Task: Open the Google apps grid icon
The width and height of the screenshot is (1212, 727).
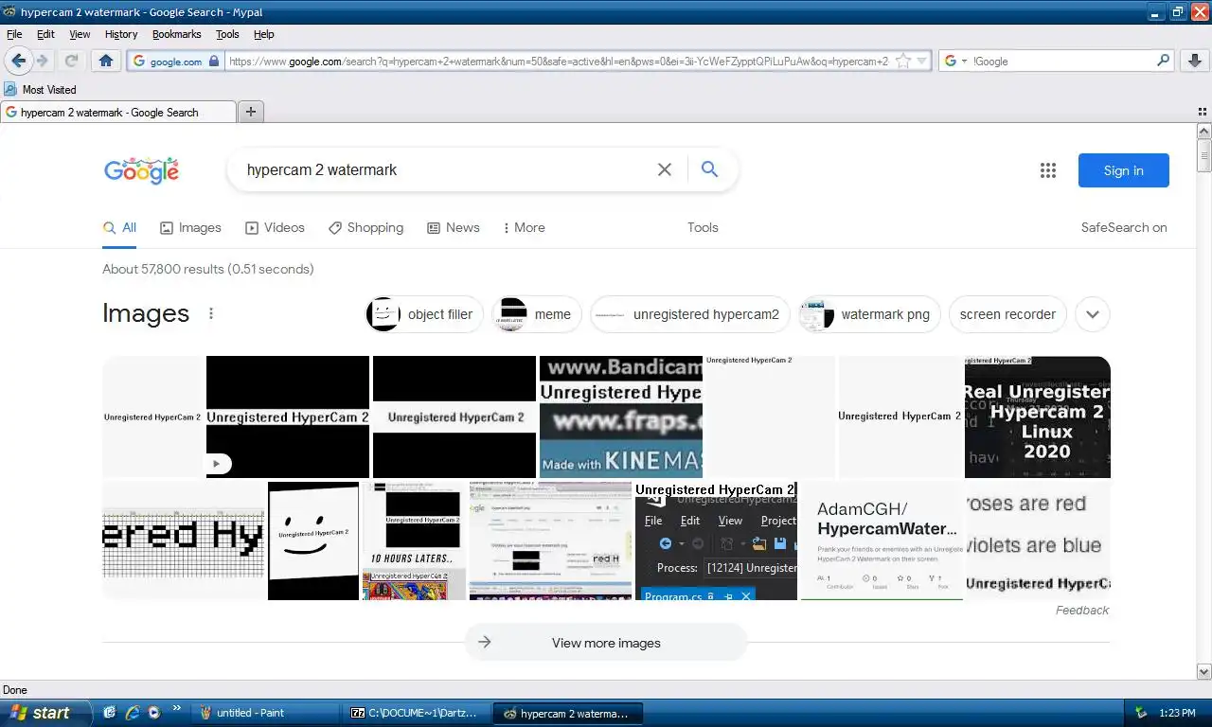Action: pos(1047,170)
